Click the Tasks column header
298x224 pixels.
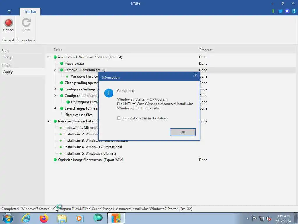57,50
